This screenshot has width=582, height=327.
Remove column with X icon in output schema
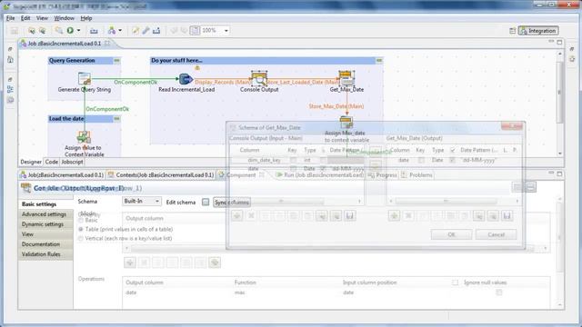[408, 215]
